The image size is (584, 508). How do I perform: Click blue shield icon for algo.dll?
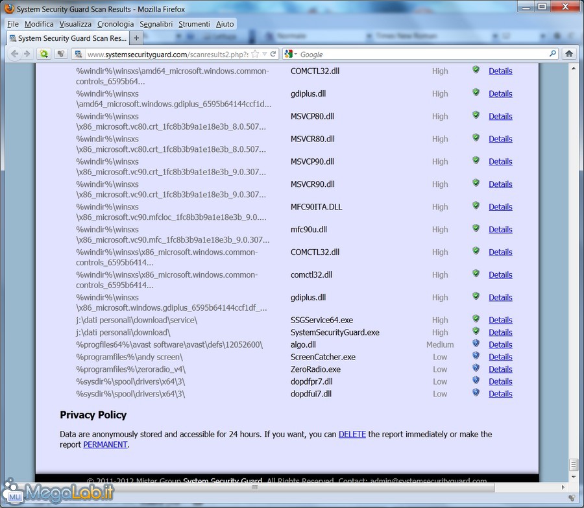476,343
